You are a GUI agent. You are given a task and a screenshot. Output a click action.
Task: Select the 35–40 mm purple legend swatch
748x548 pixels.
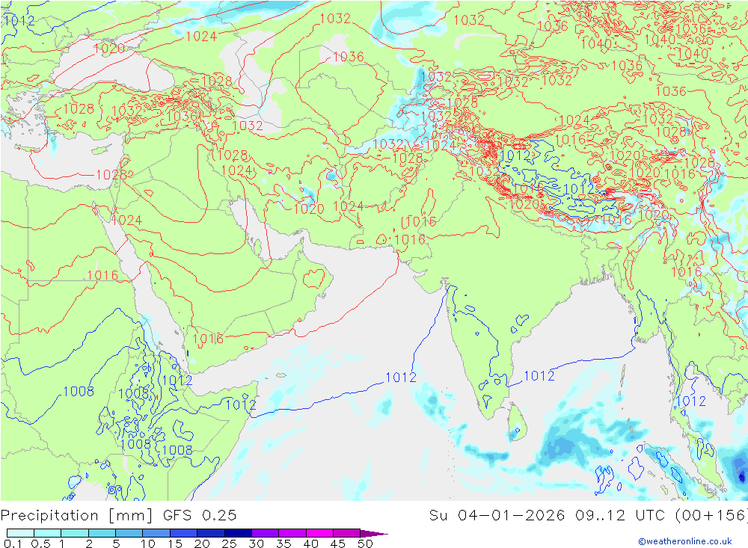click(292, 533)
